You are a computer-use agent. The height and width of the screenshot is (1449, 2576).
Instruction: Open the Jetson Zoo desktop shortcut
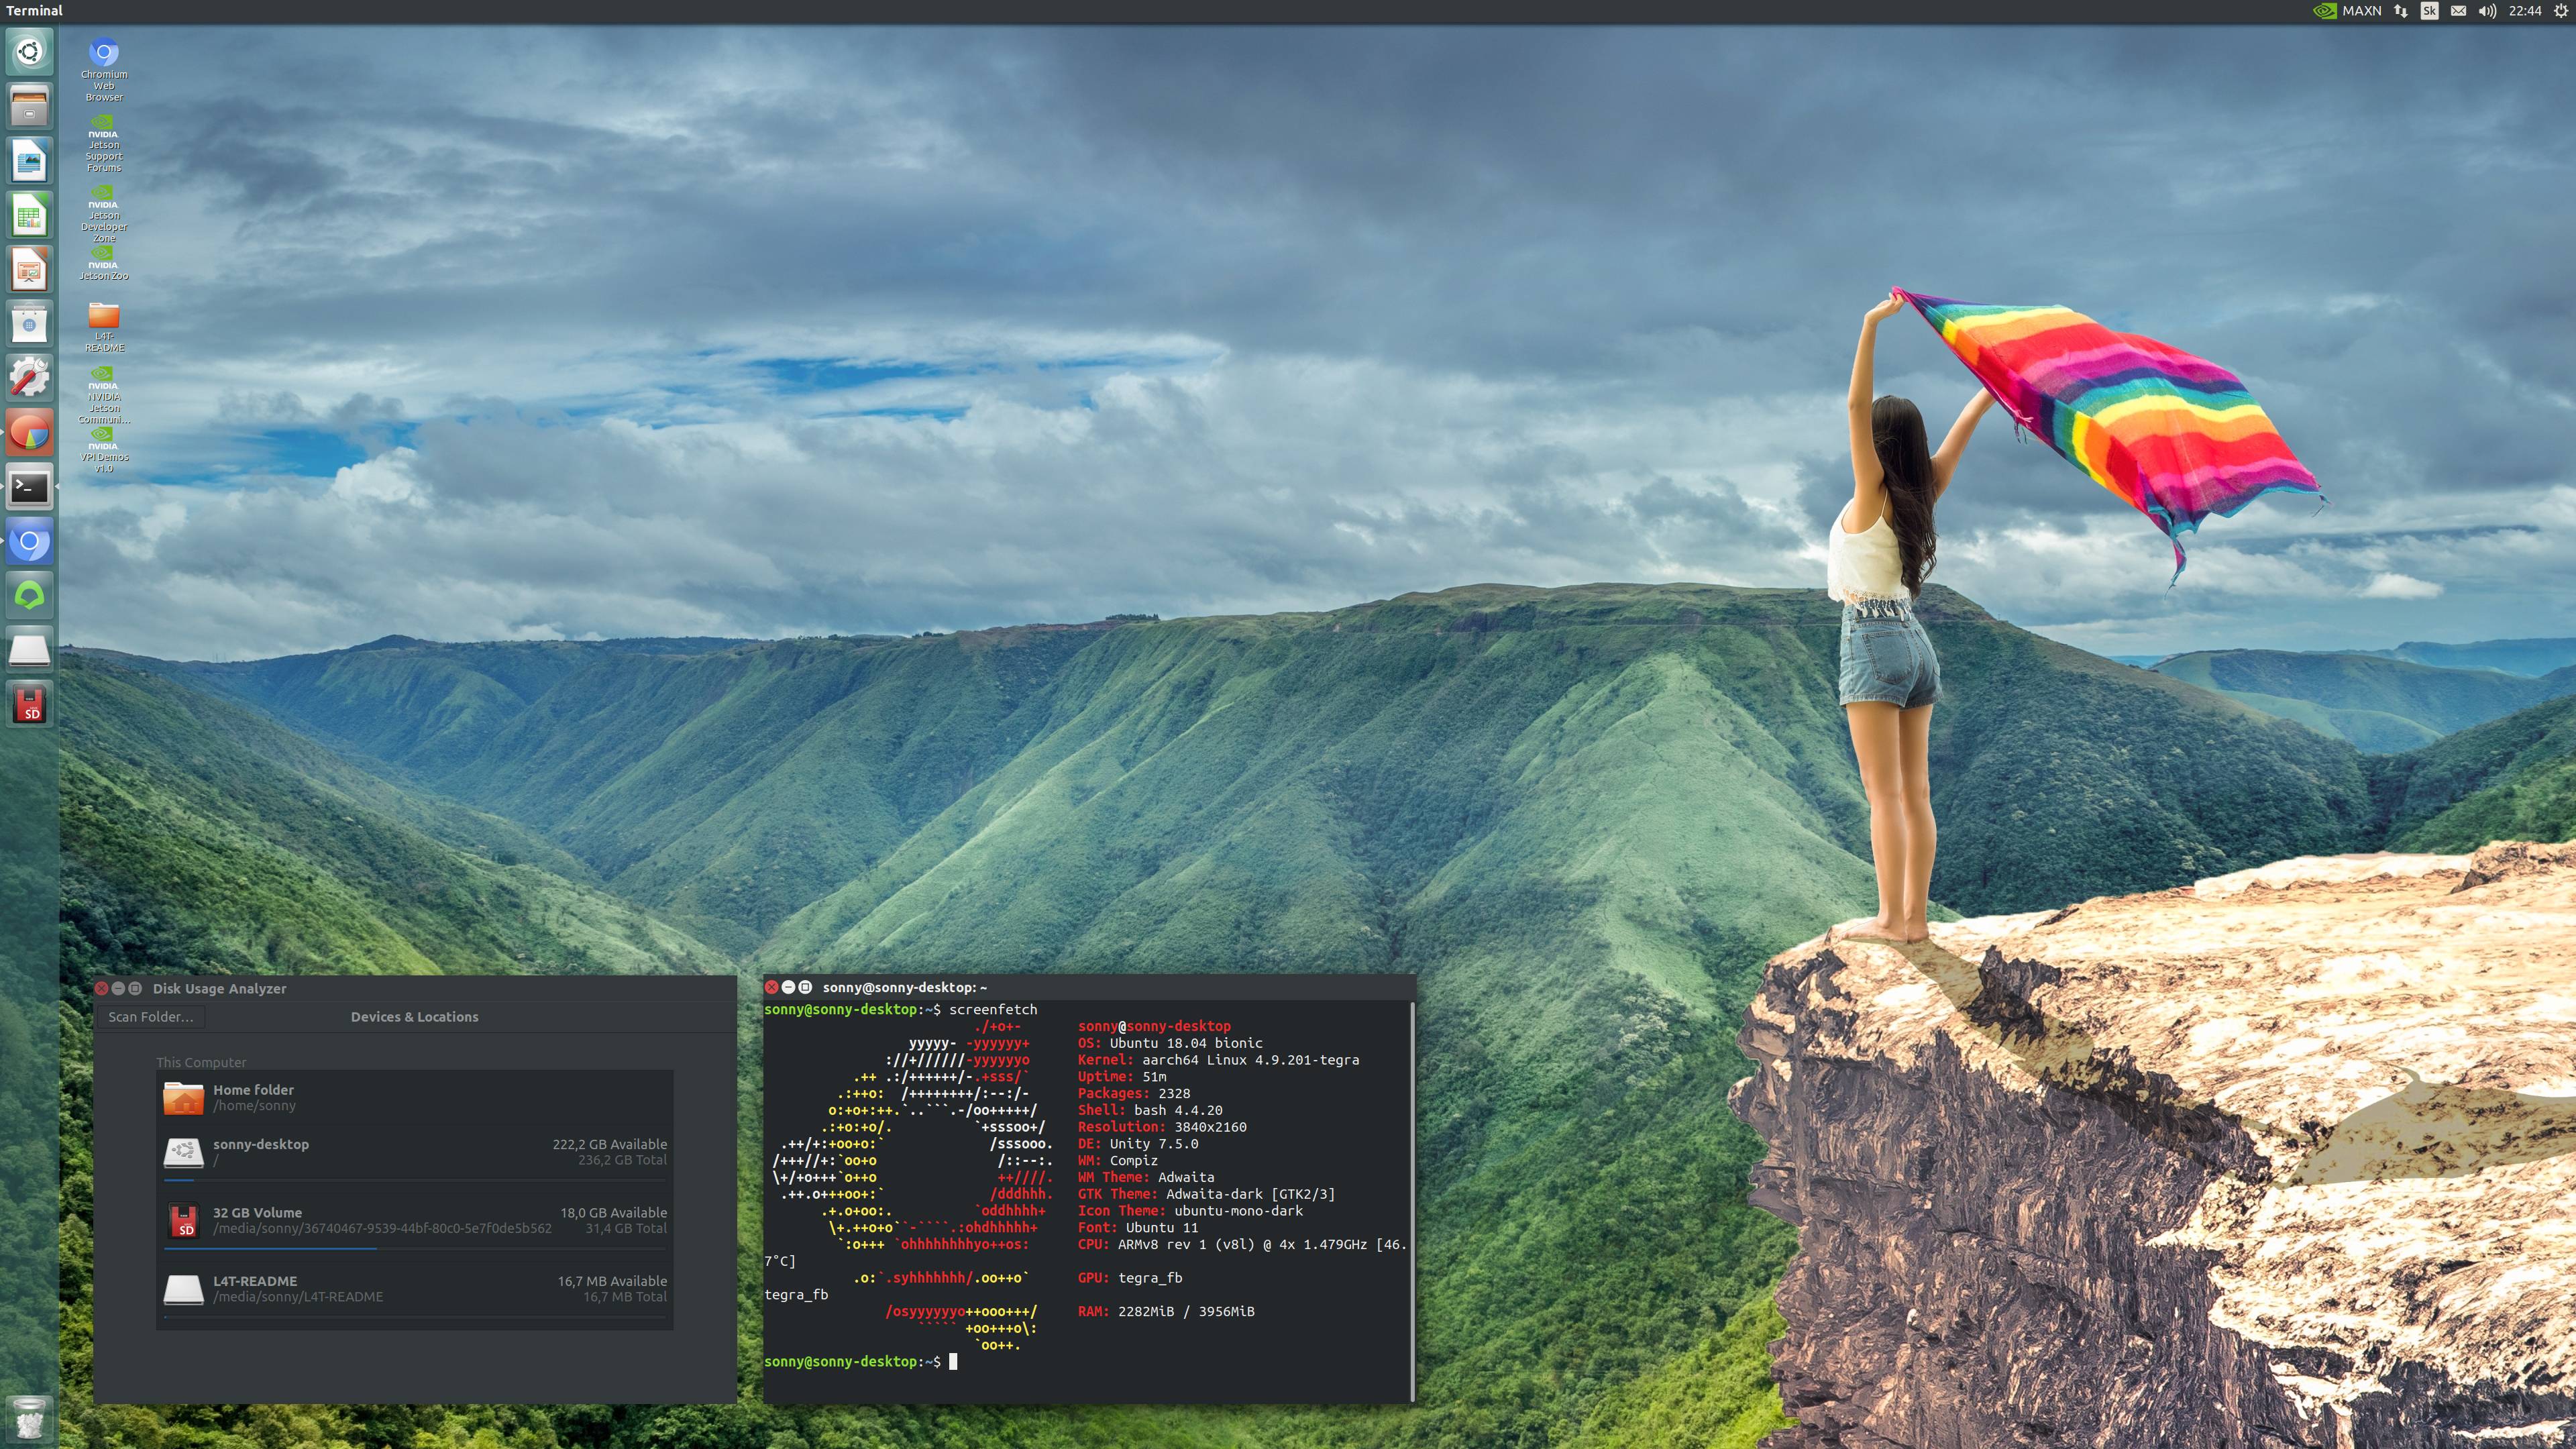(x=104, y=264)
